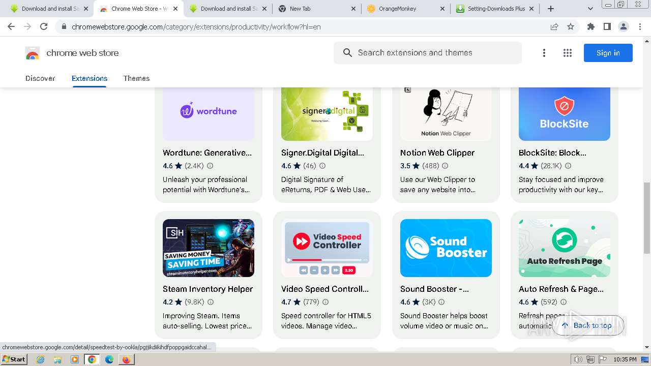This screenshot has width=651, height=366.
Task: Share this page icon in address bar
Action: pos(554,26)
